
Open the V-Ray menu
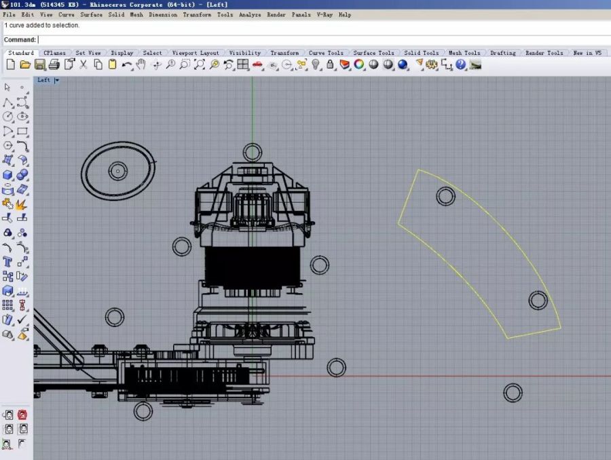pyautogui.click(x=325, y=14)
